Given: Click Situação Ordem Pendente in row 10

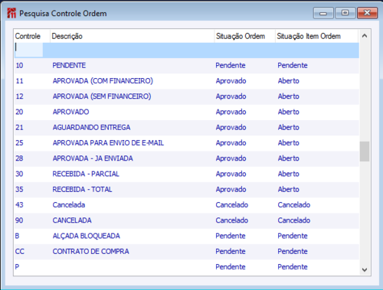Looking at the screenshot, I should coord(231,66).
